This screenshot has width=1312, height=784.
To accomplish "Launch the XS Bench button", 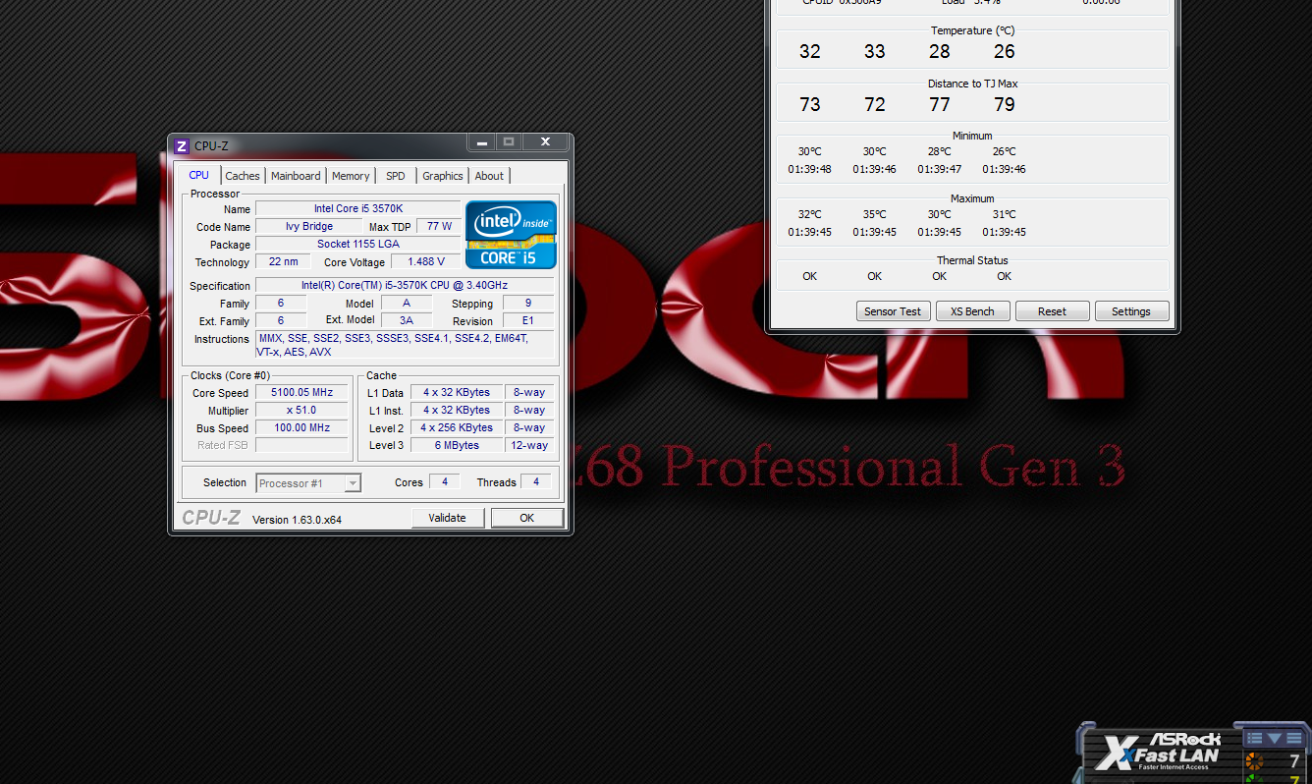I will tap(972, 311).
